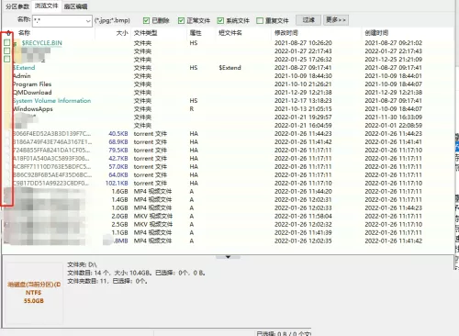Toggle the 正常文件 checkbox
459x336 pixels.
pos(181,20)
